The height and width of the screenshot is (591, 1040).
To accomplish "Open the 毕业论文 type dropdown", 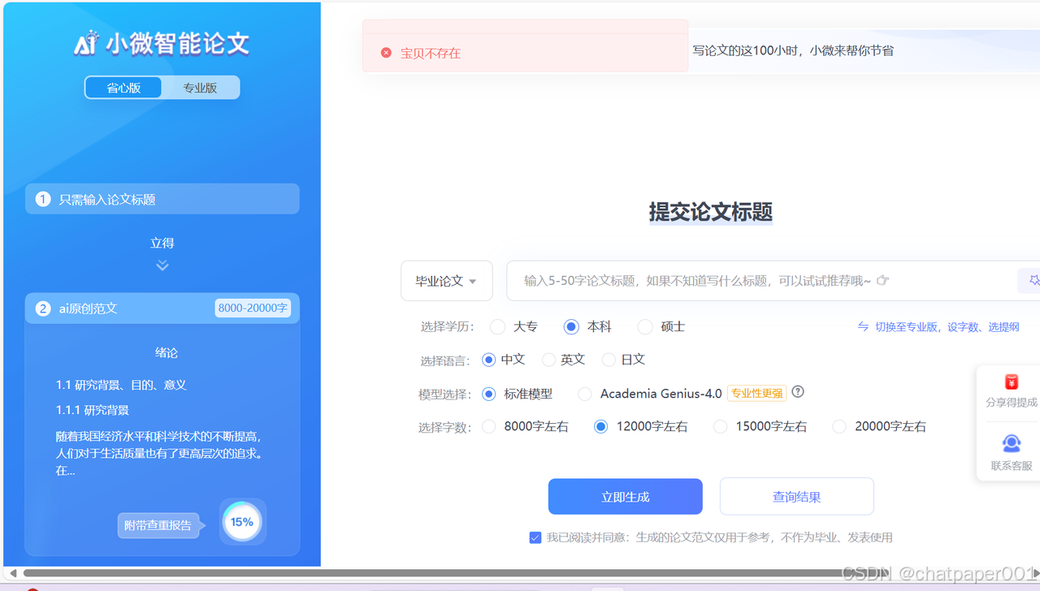I will pos(446,281).
